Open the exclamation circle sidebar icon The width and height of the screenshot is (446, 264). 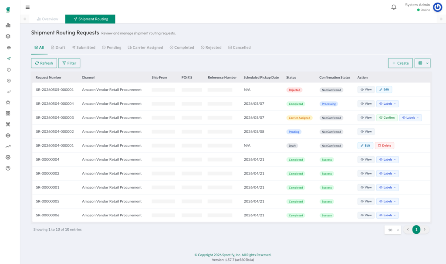pyautogui.click(x=9, y=70)
